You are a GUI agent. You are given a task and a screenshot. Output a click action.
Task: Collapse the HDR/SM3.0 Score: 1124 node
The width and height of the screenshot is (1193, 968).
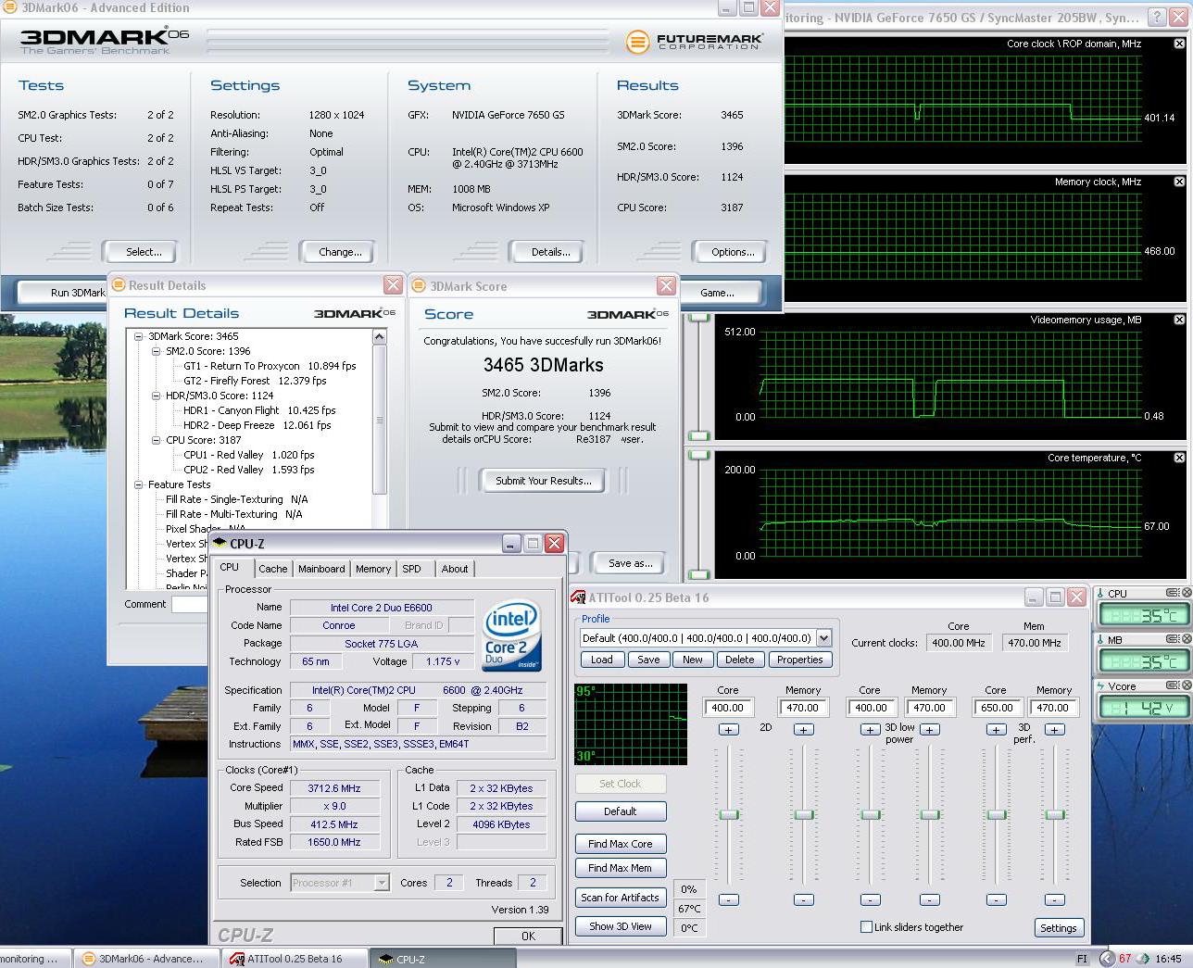point(157,396)
